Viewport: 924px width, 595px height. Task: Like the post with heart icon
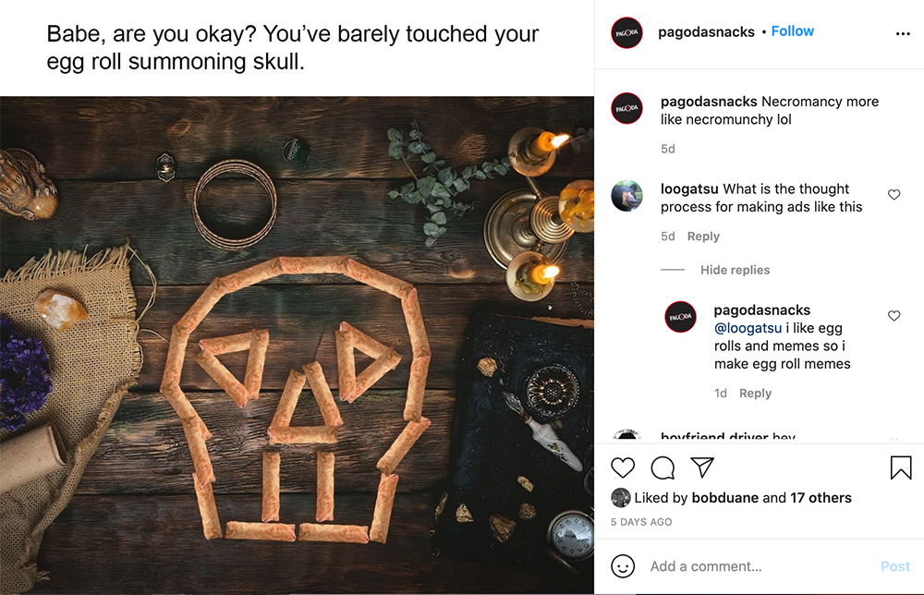tap(623, 467)
